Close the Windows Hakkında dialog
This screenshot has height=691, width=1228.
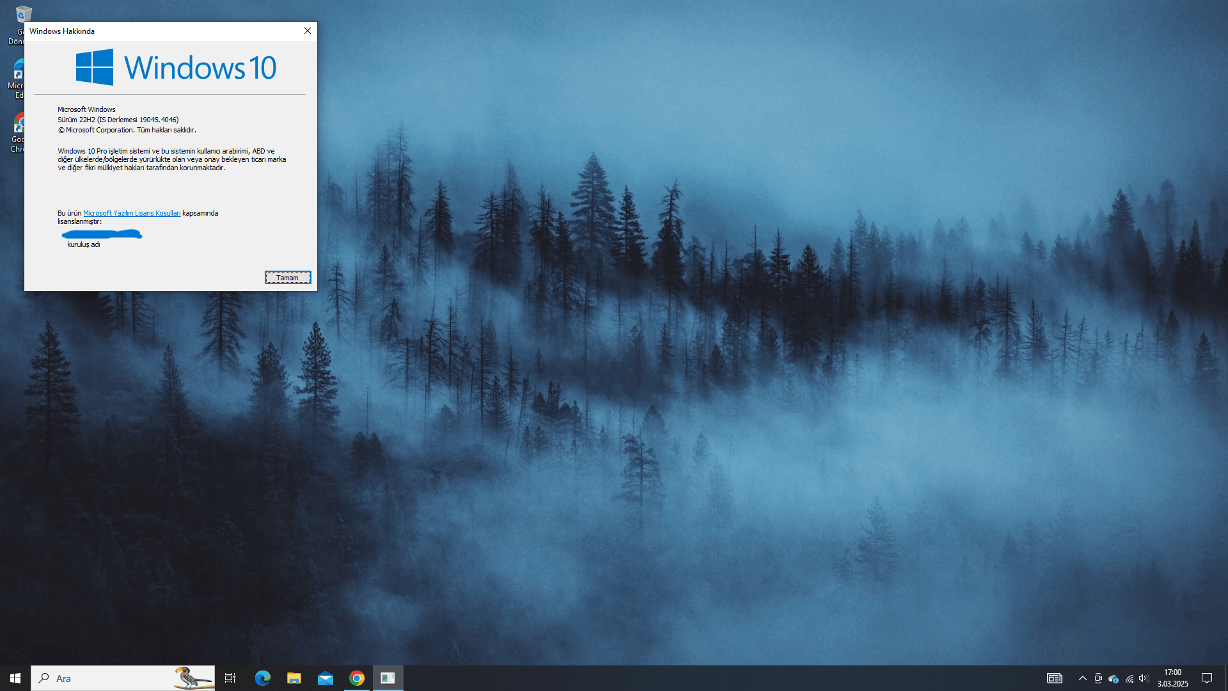coord(308,31)
